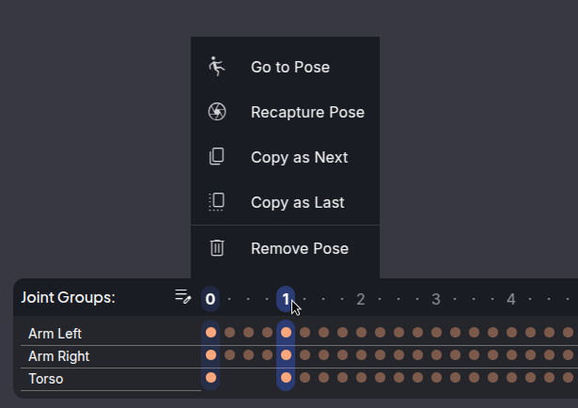Open the Joint Groups edit list icon
Image resolution: width=578 pixels, height=408 pixels.
[x=183, y=296]
